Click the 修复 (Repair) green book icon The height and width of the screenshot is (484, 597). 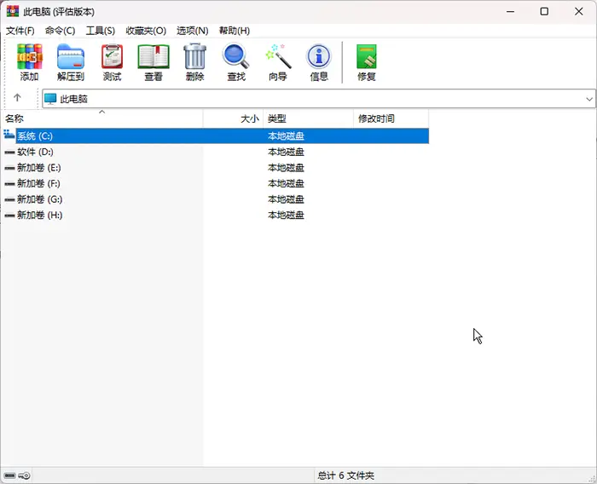[366, 56]
